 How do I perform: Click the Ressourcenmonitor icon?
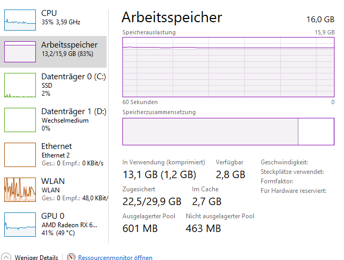tap(71, 257)
